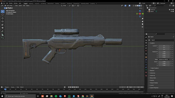Select the Annotate tool
This screenshot has height=98, width=175.
pos(3,31)
